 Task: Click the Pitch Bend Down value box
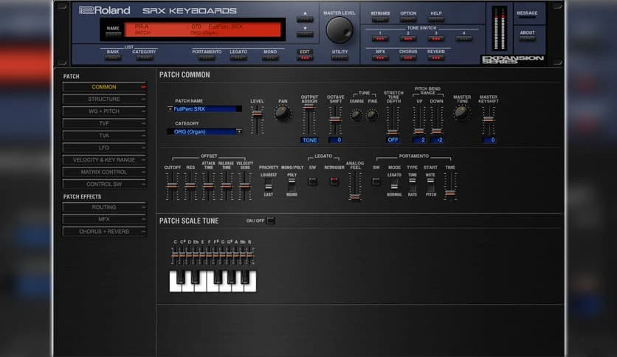tap(437, 139)
